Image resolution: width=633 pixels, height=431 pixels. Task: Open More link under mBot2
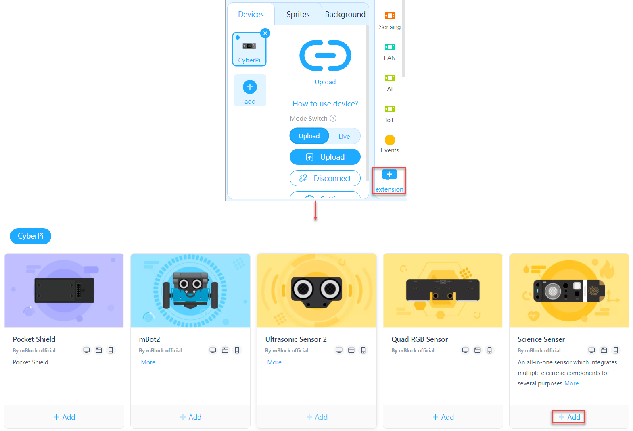click(x=148, y=362)
